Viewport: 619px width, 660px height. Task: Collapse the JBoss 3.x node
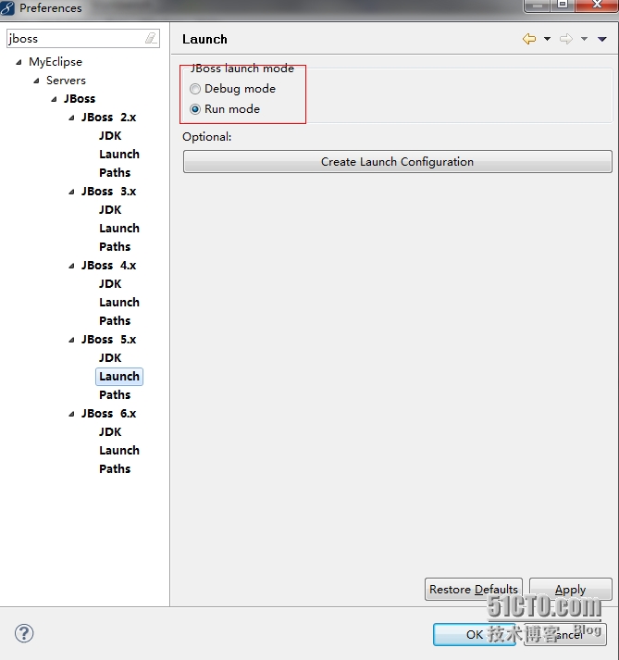[72, 192]
